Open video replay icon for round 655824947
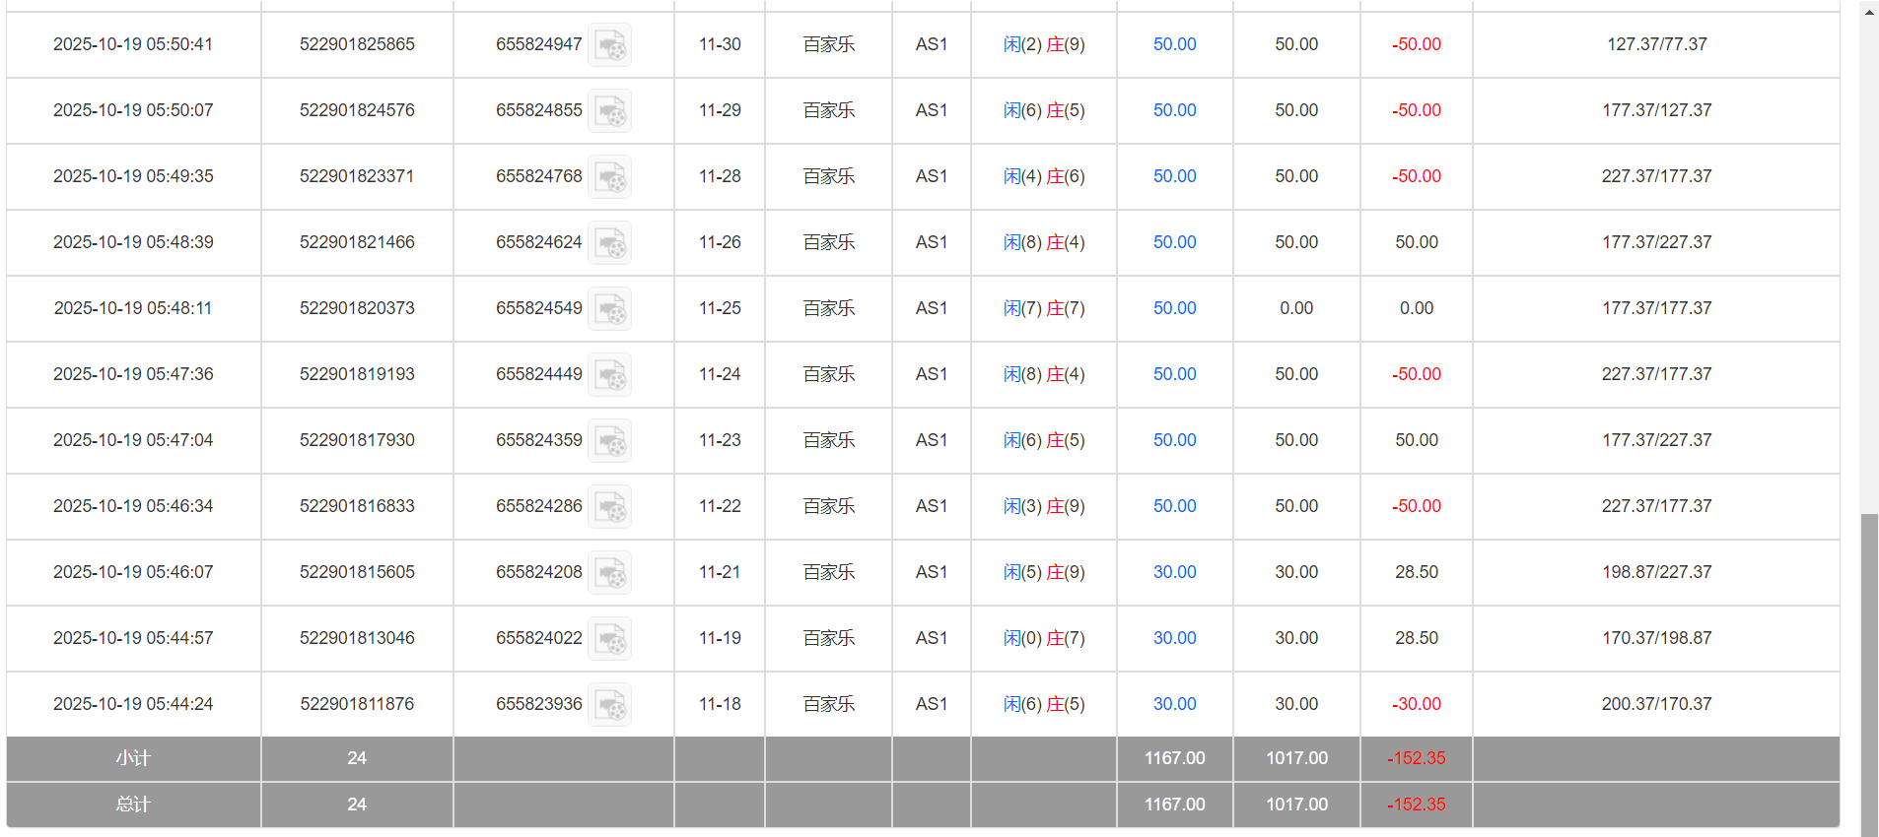Image resolution: width=1879 pixels, height=837 pixels. click(x=609, y=45)
